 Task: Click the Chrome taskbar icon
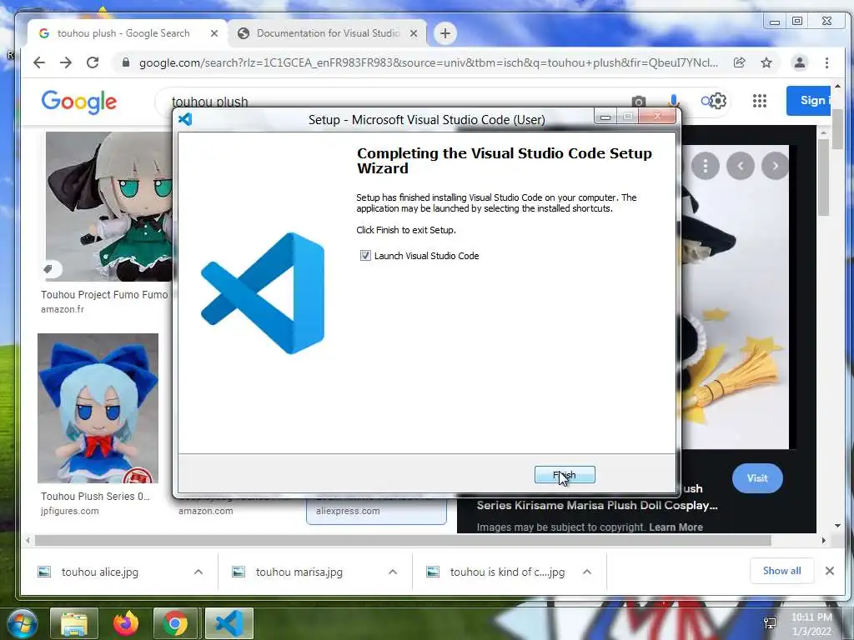pos(175,623)
